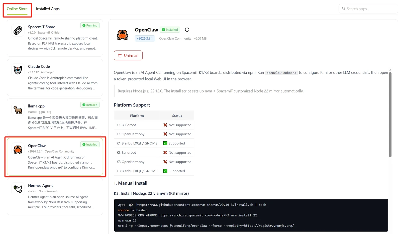The width and height of the screenshot is (401, 234).
Task: Click the red X in K3 OpenHarmony row
Action: pos(165,162)
